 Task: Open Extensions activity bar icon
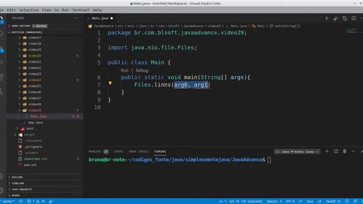coord(1,77)
